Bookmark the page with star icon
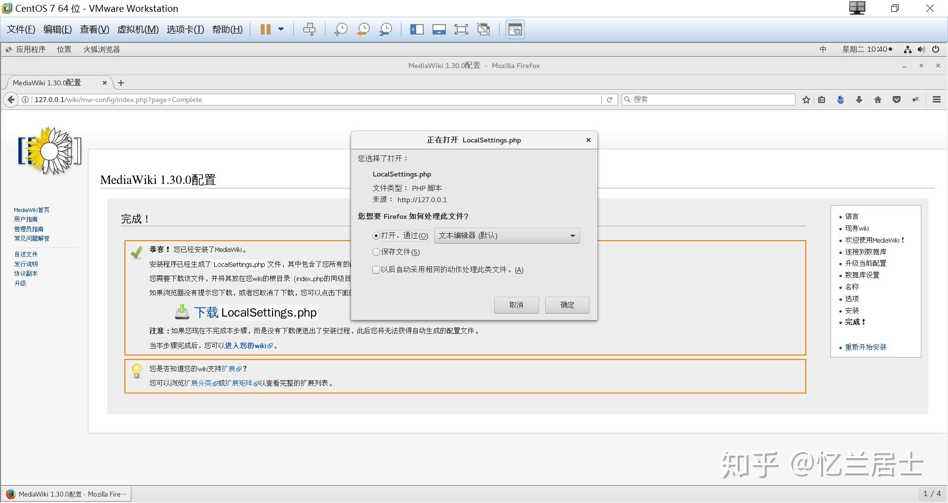This screenshot has width=948, height=503. tap(806, 100)
